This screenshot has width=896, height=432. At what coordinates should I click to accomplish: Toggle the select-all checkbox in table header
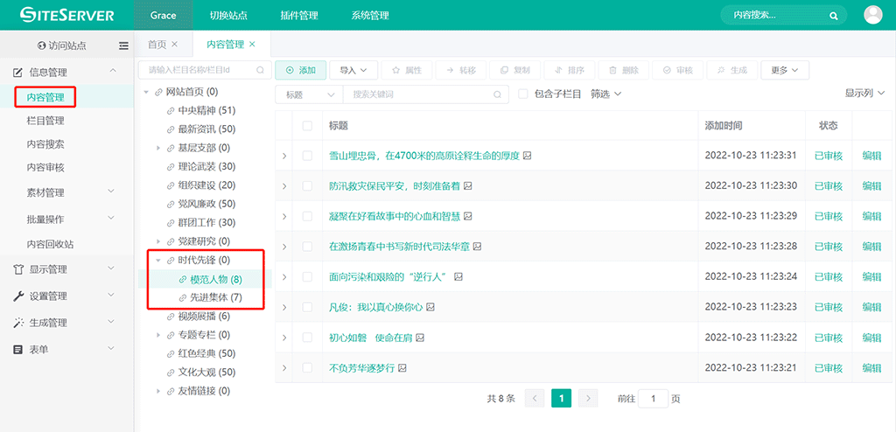(307, 126)
